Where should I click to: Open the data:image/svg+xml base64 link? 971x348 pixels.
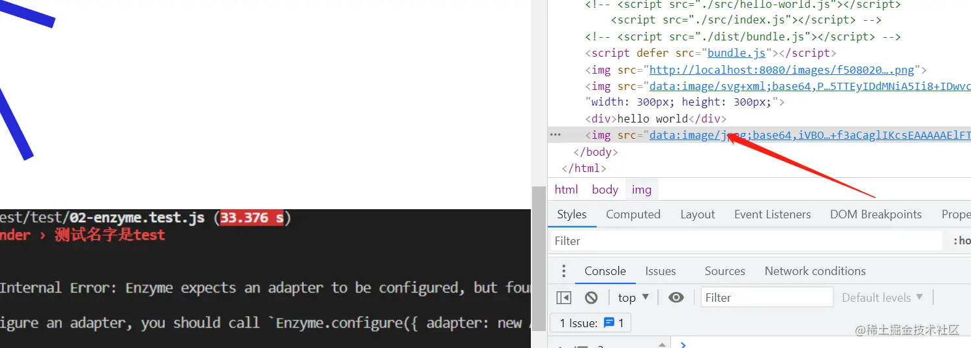pyautogui.click(x=810, y=86)
